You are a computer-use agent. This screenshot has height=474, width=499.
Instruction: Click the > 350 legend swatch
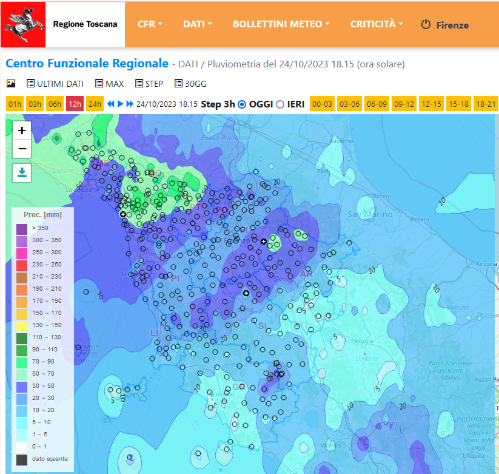point(22,229)
